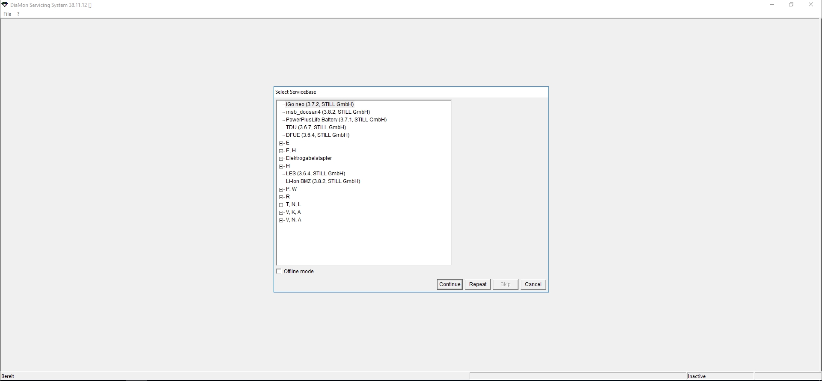Select LES (3.6.4, STILL GmbH)

[316, 174]
